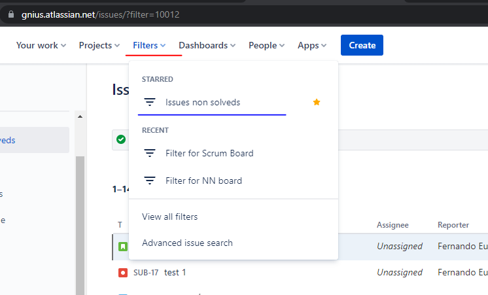Open Advanced issue search
The image size is (488, 295).
point(187,243)
